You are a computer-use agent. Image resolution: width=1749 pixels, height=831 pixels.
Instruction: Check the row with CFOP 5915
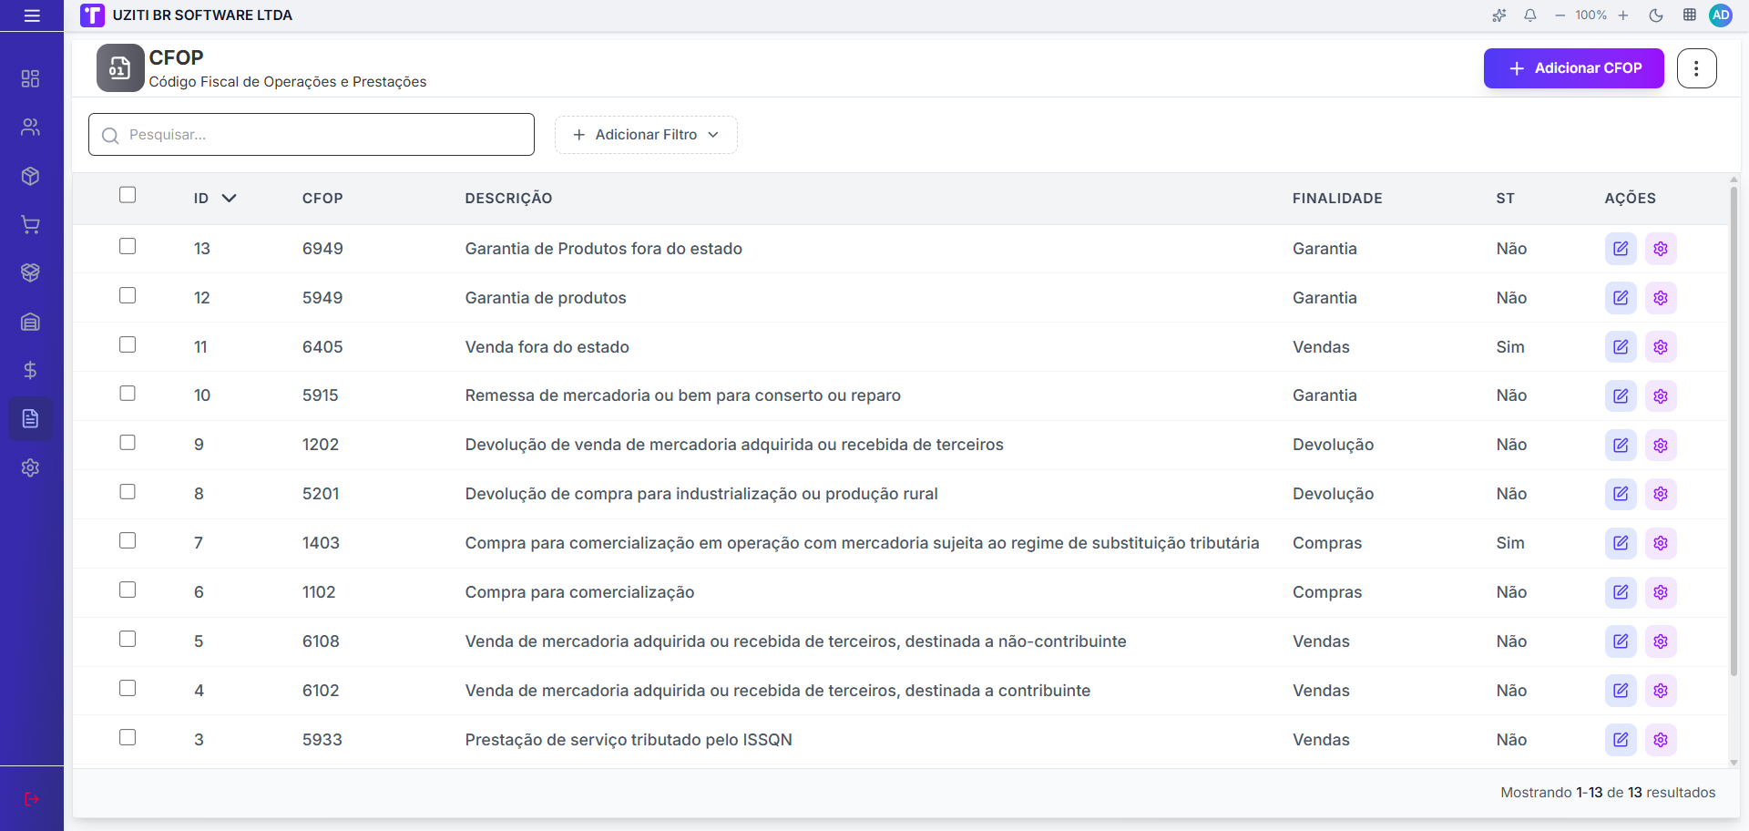128,394
